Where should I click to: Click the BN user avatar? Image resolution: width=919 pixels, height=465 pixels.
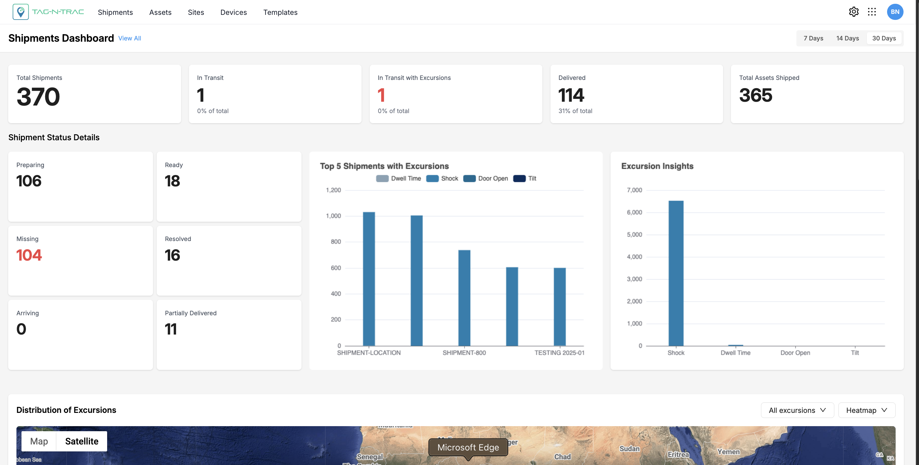coord(895,12)
